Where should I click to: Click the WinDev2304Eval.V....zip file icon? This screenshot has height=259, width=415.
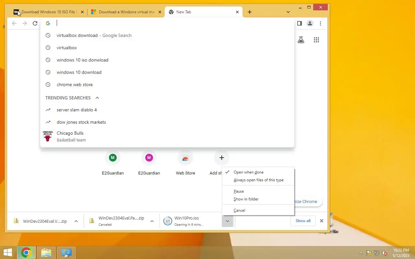click(16, 221)
